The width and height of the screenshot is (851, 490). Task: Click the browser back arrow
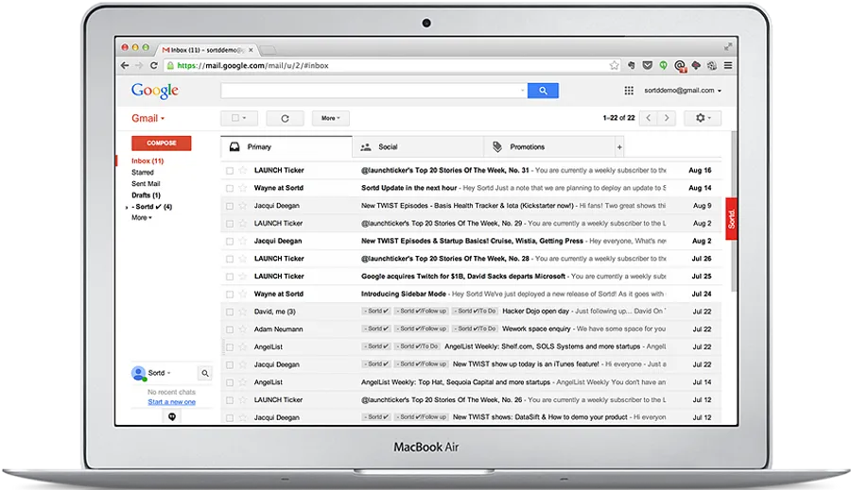125,65
